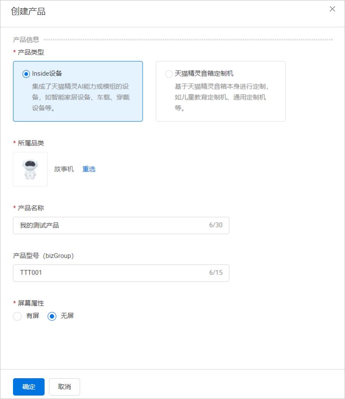Select the 天猫精灵音箱定制机 radio button
Image resolution: width=345 pixels, height=399 pixels.
(x=169, y=74)
